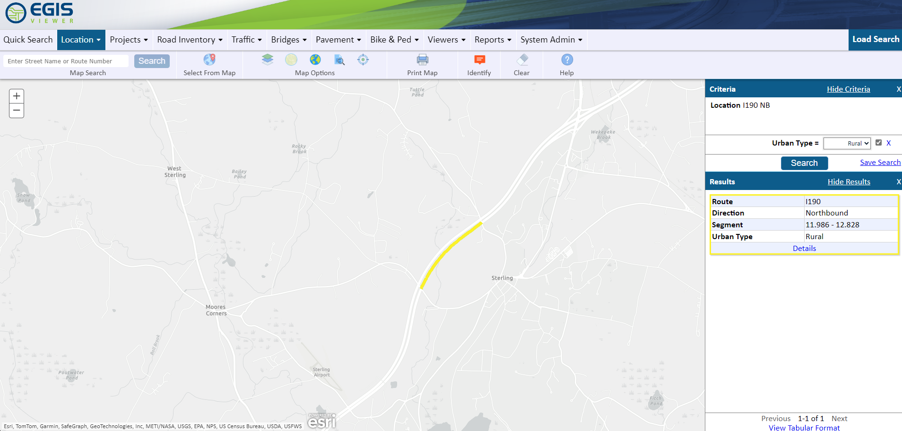
Task: Click the zoom out minus control
Action: [16, 111]
